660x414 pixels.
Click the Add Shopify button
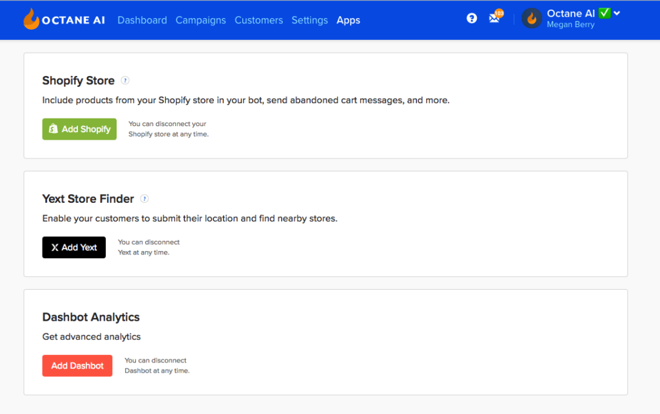point(79,129)
